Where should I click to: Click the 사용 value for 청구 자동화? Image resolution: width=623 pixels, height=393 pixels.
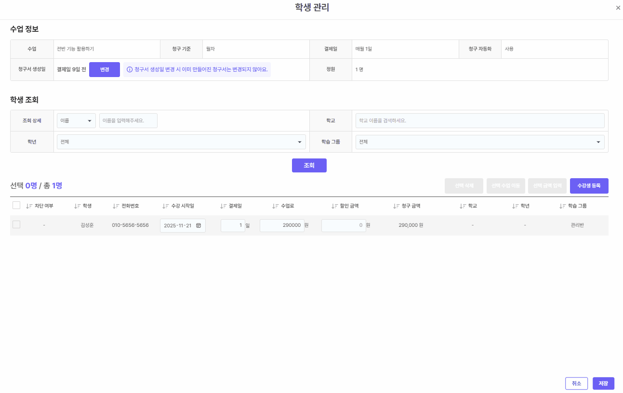(509, 49)
